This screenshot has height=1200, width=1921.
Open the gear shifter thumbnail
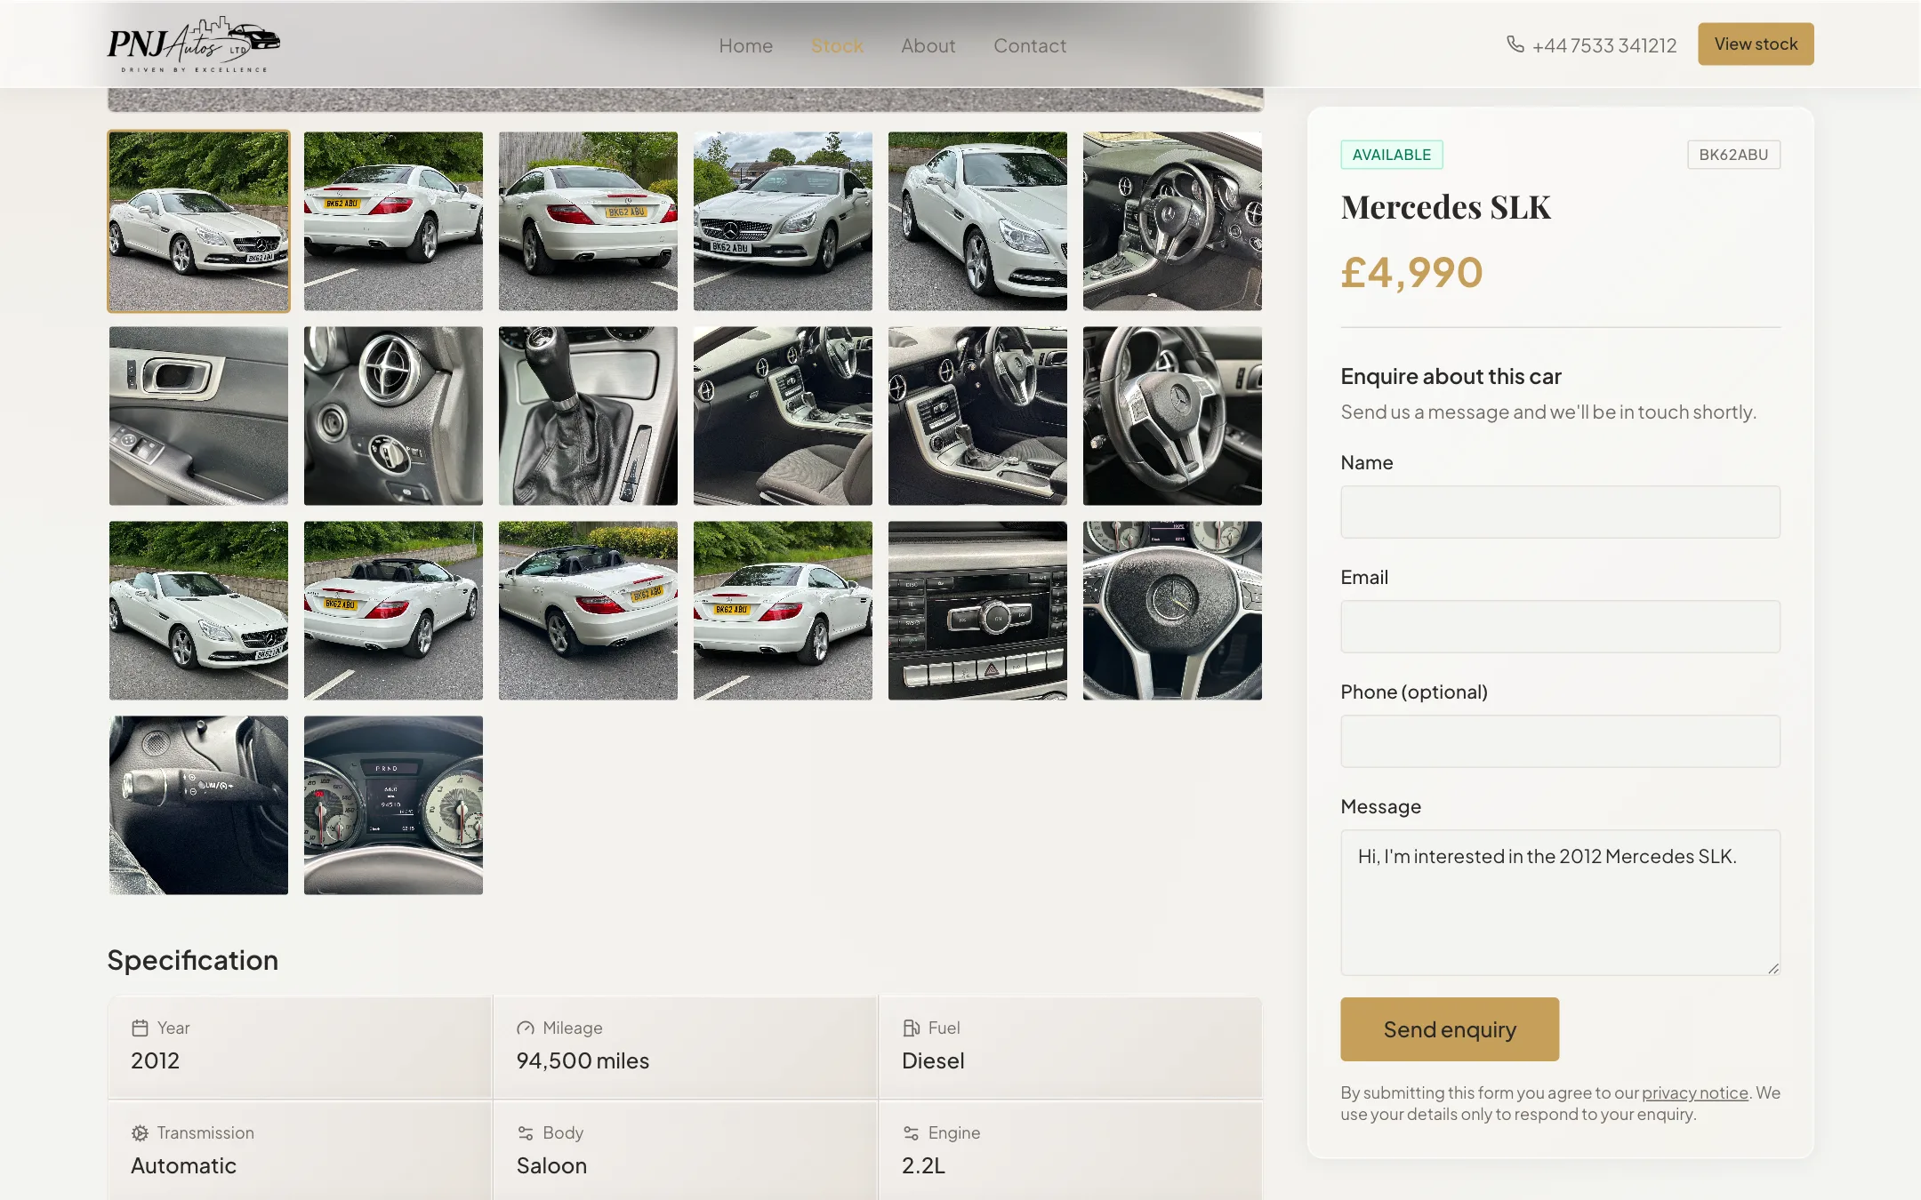click(x=588, y=416)
